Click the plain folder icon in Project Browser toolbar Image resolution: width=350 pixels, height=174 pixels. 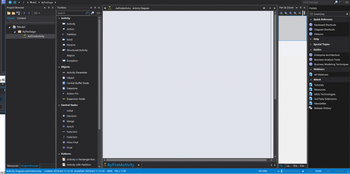point(13,13)
